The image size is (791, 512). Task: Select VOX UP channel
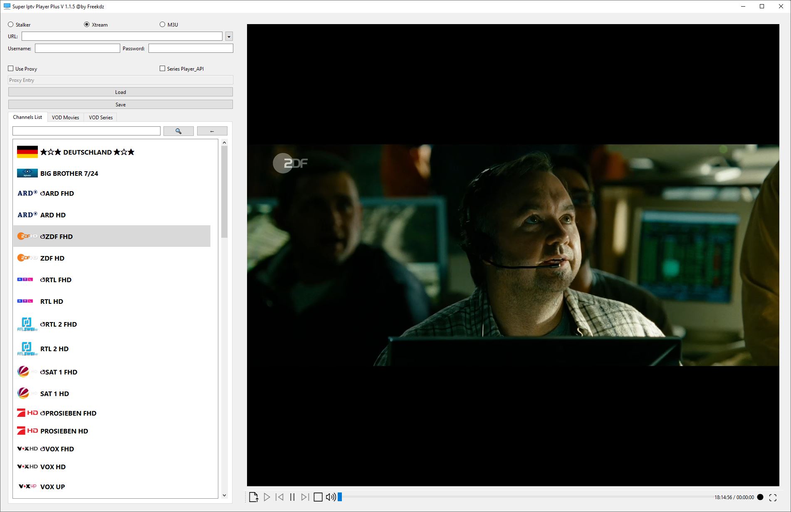112,487
